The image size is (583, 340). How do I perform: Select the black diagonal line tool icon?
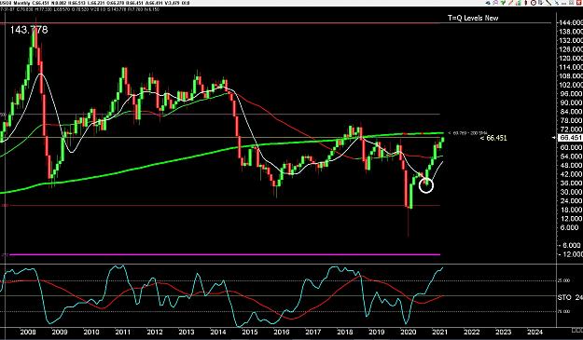tap(548, 3)
